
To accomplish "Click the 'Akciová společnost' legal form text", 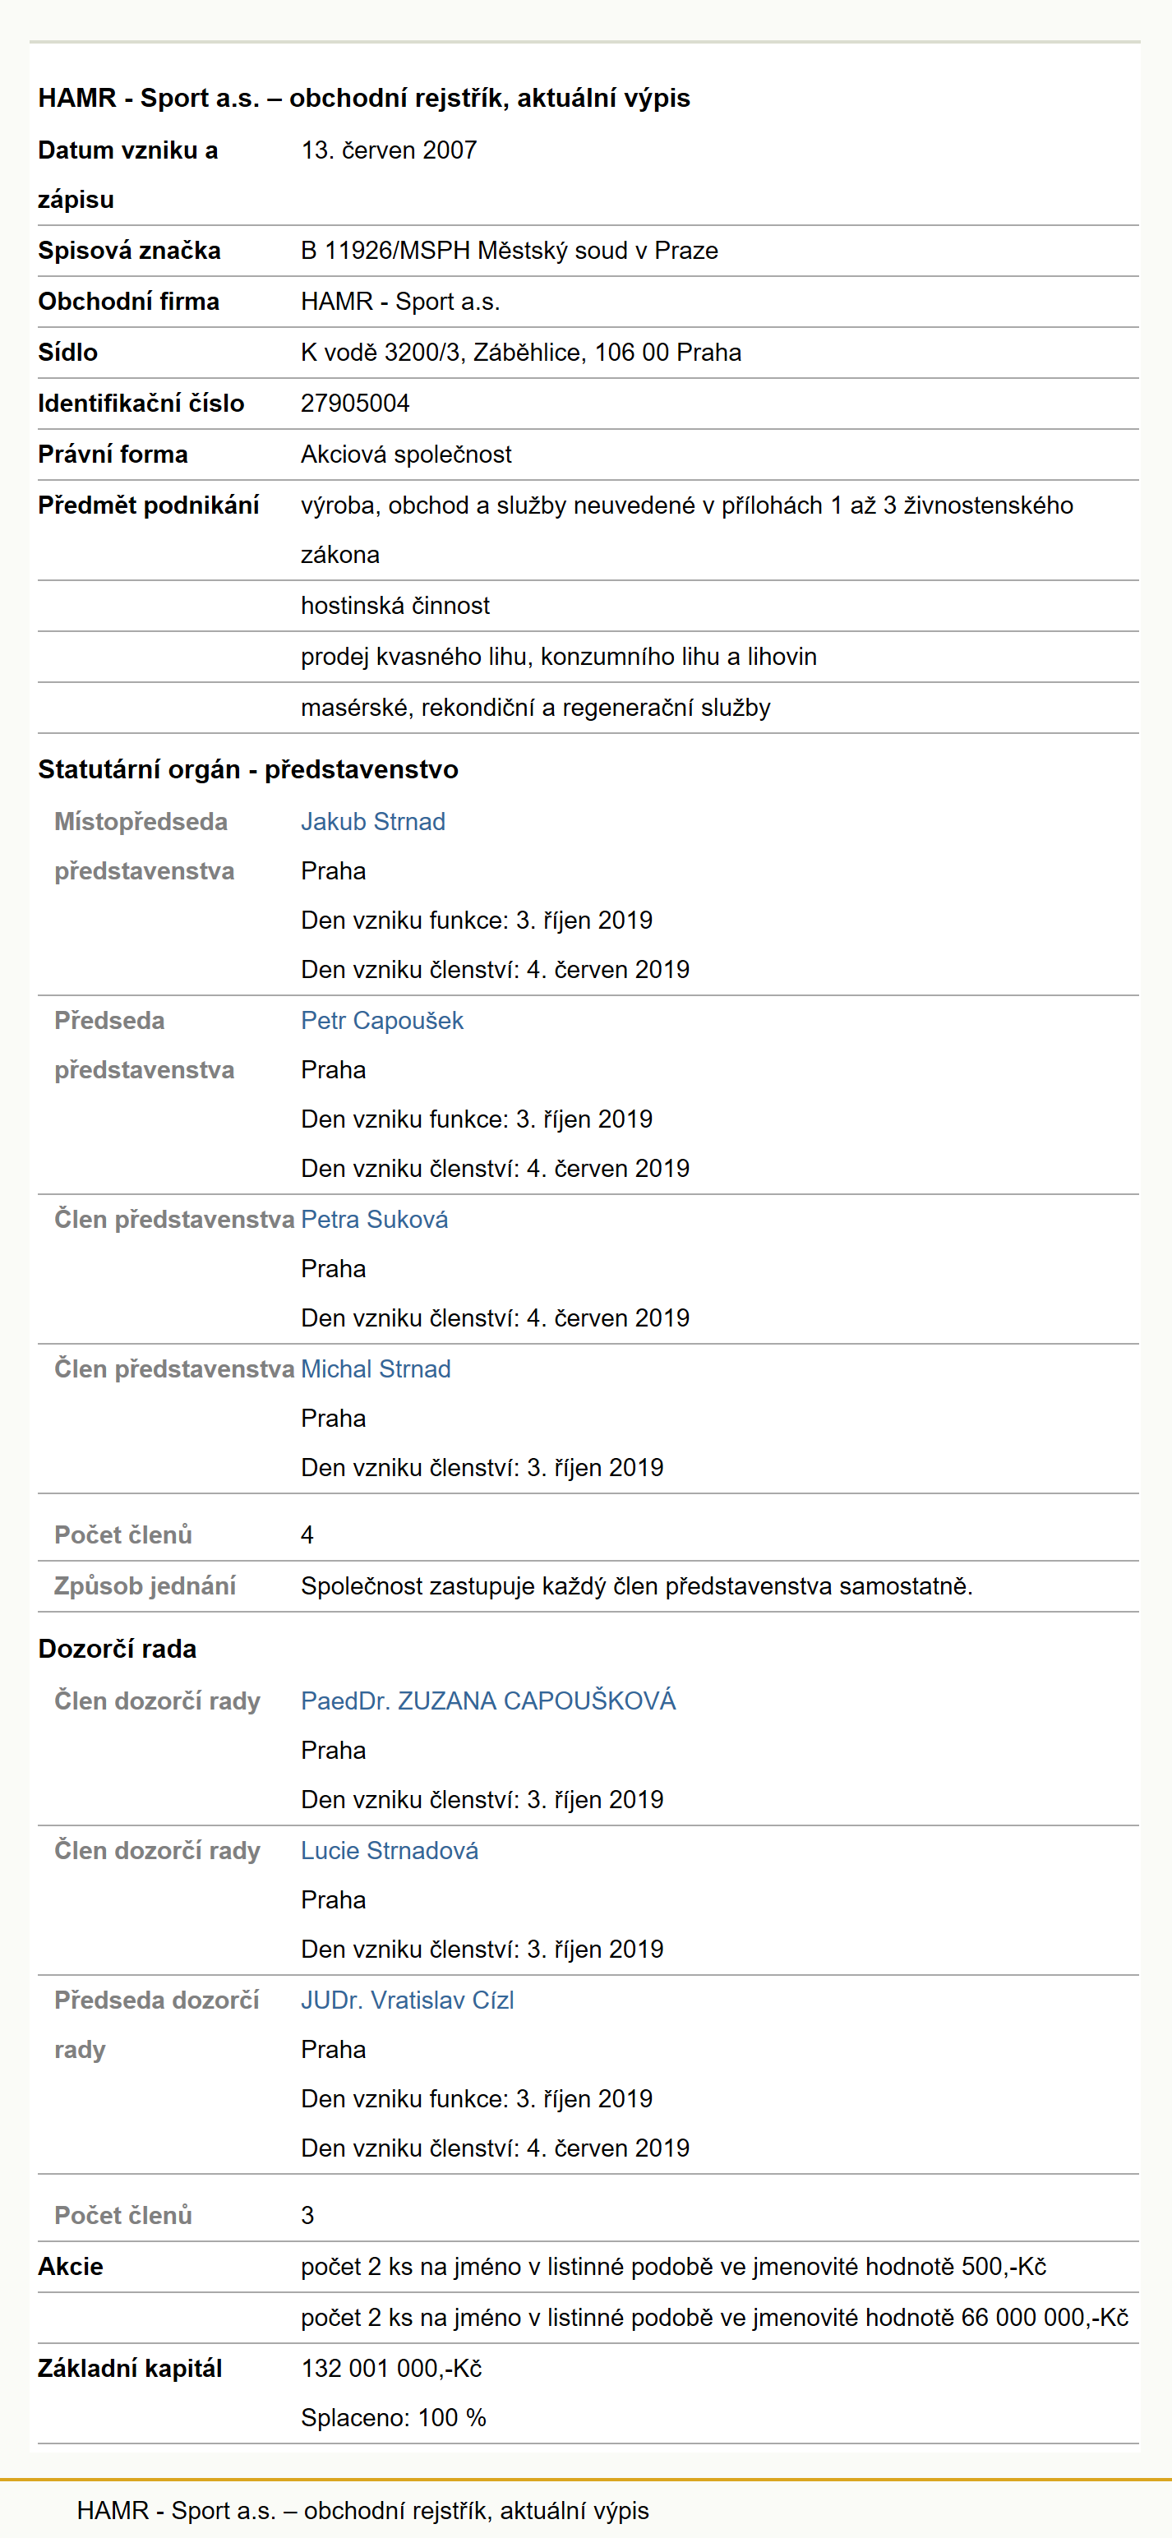I will (406, 455).
